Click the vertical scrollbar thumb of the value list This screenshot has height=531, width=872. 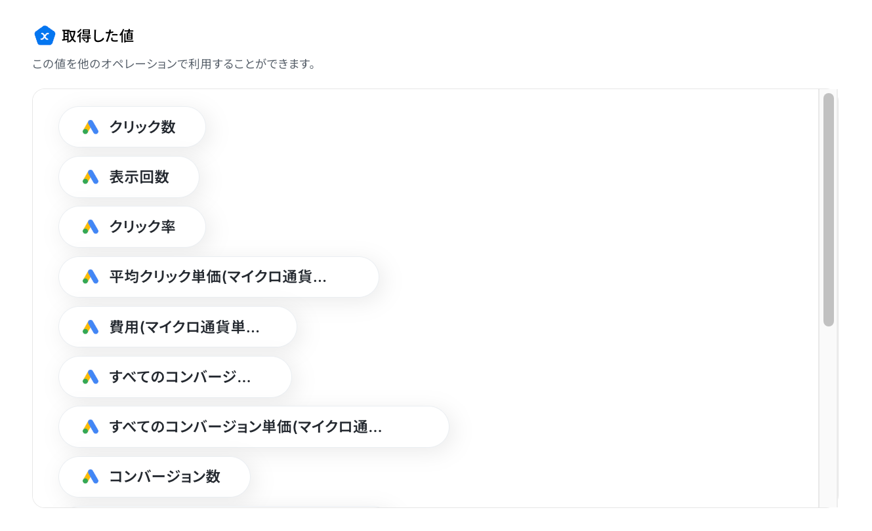click(x=829, y=210)
